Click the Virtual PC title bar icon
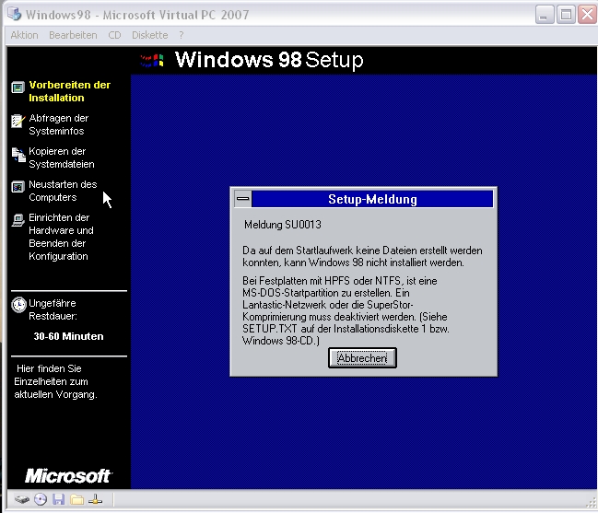The image size is (598, 513). (15, 14)
